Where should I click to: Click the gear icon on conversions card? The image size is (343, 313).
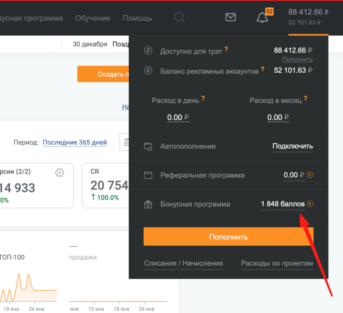[59, 172]
